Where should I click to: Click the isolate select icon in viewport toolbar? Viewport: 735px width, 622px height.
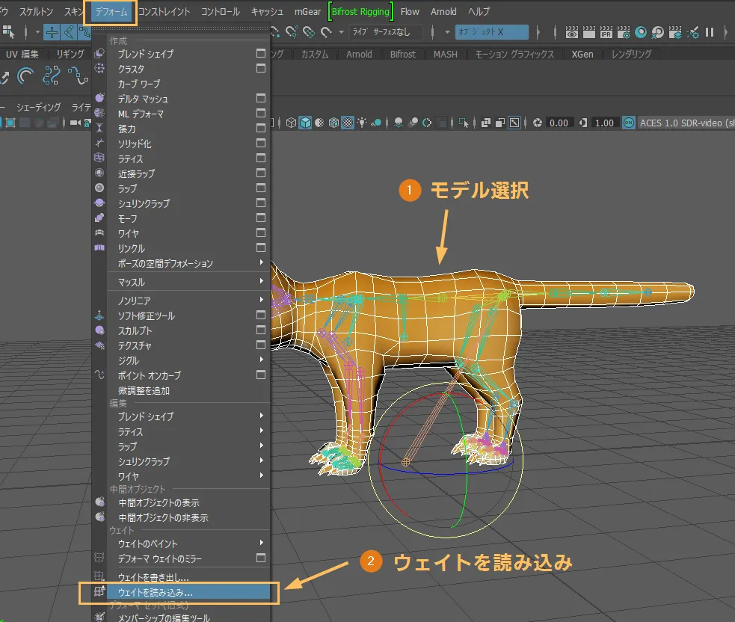(x=463, y=123)
